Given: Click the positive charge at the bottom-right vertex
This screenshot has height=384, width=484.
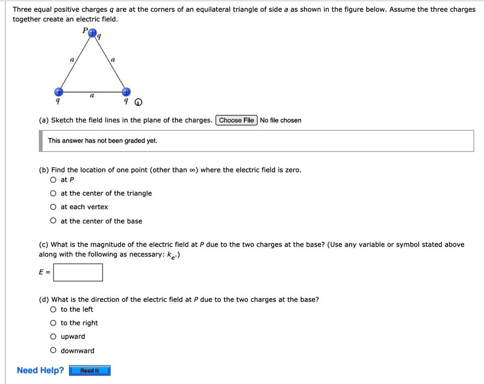Looking at the screenshot, I should click(x=127, y=92).
